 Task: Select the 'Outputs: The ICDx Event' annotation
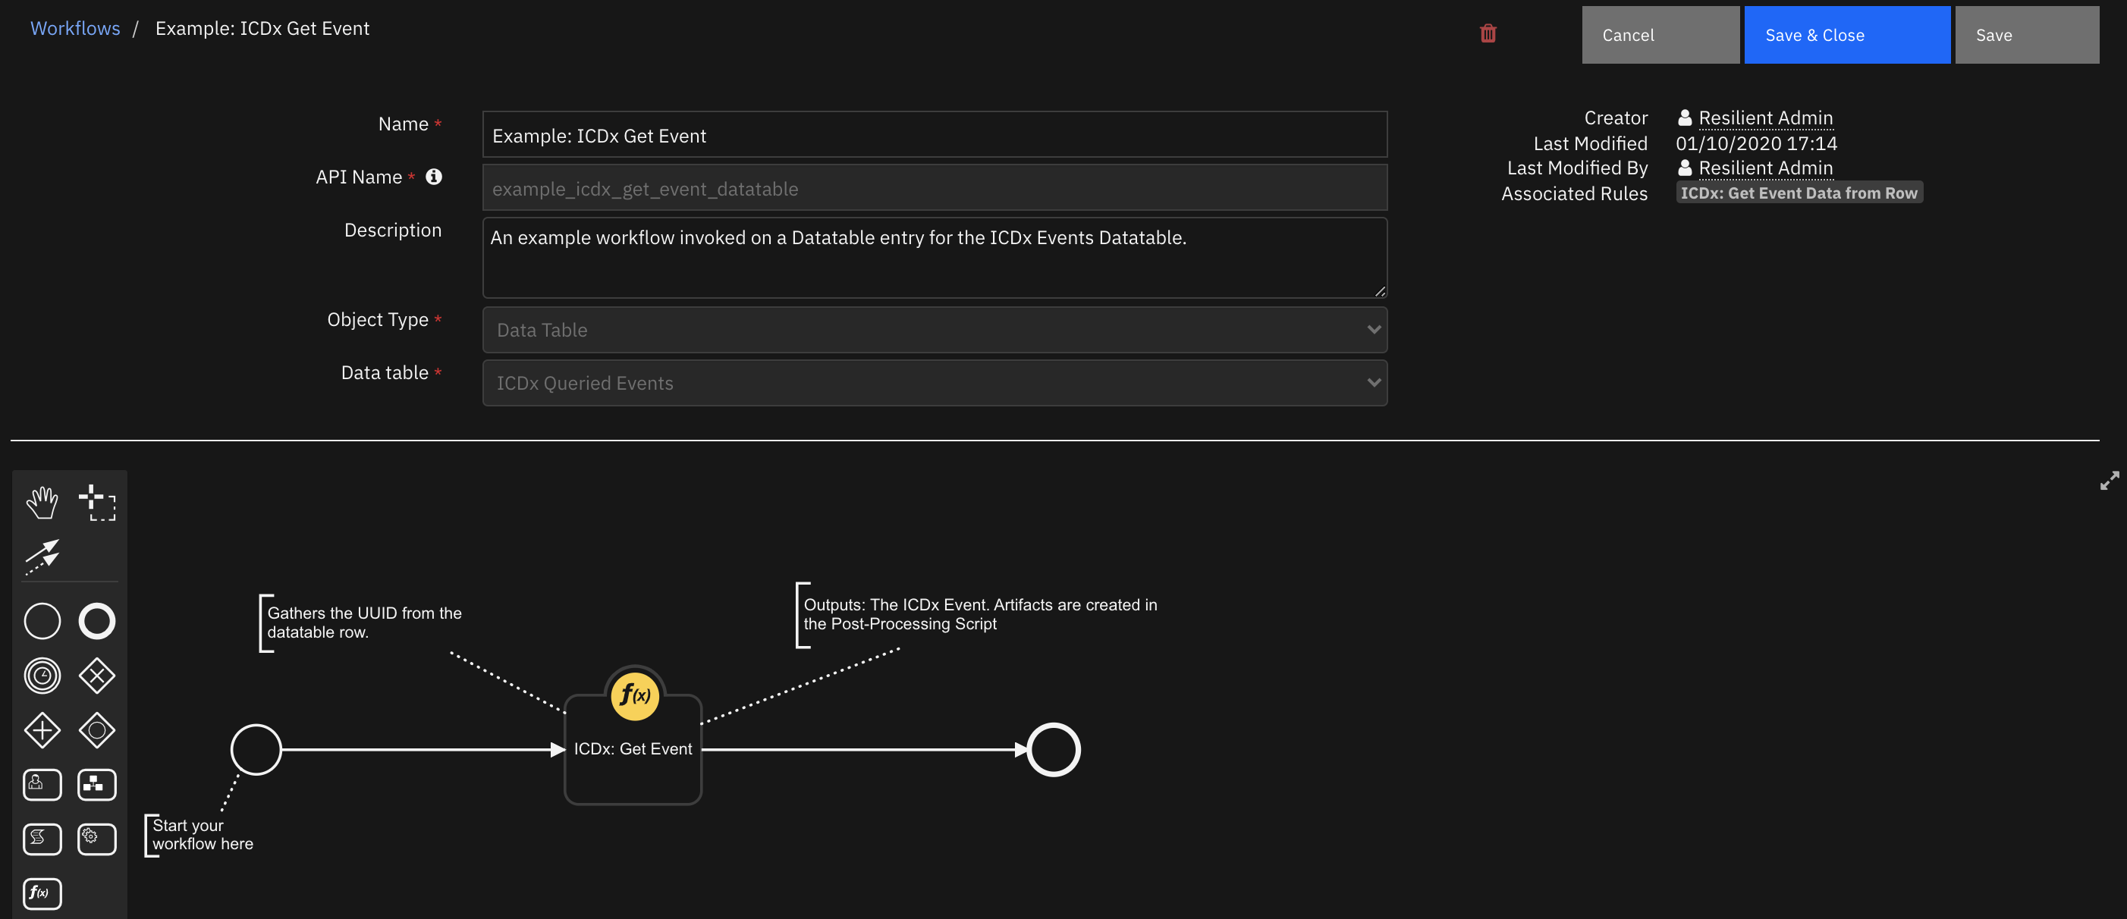pos(979,614)
